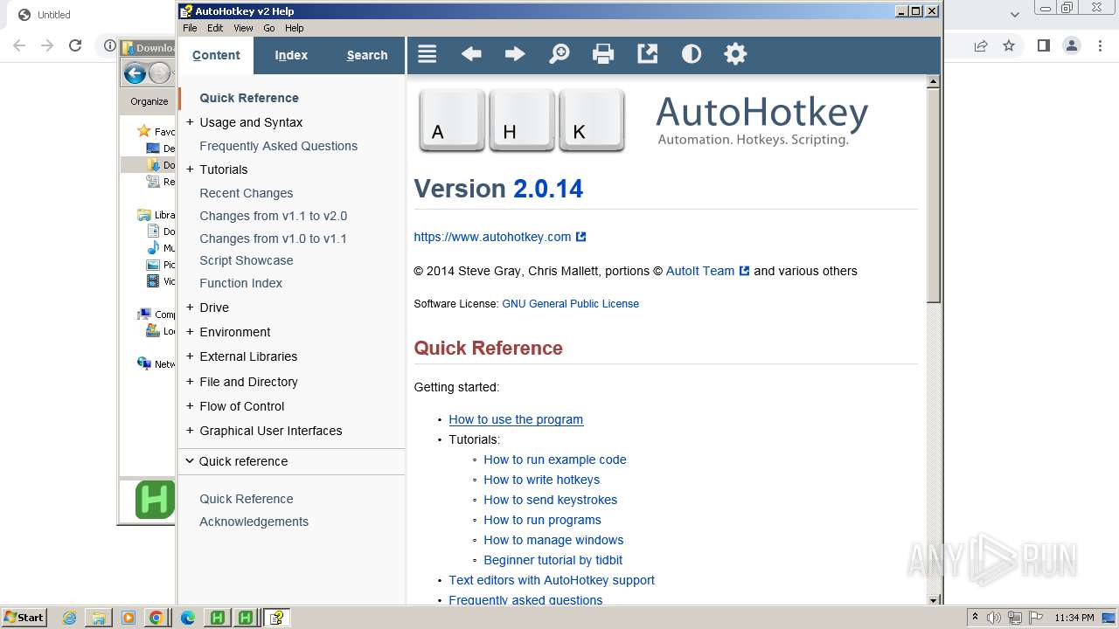This screenshot has height=629, width=1119.
Task: Open Function Index in sidebar
Action: tap(240, 283)
